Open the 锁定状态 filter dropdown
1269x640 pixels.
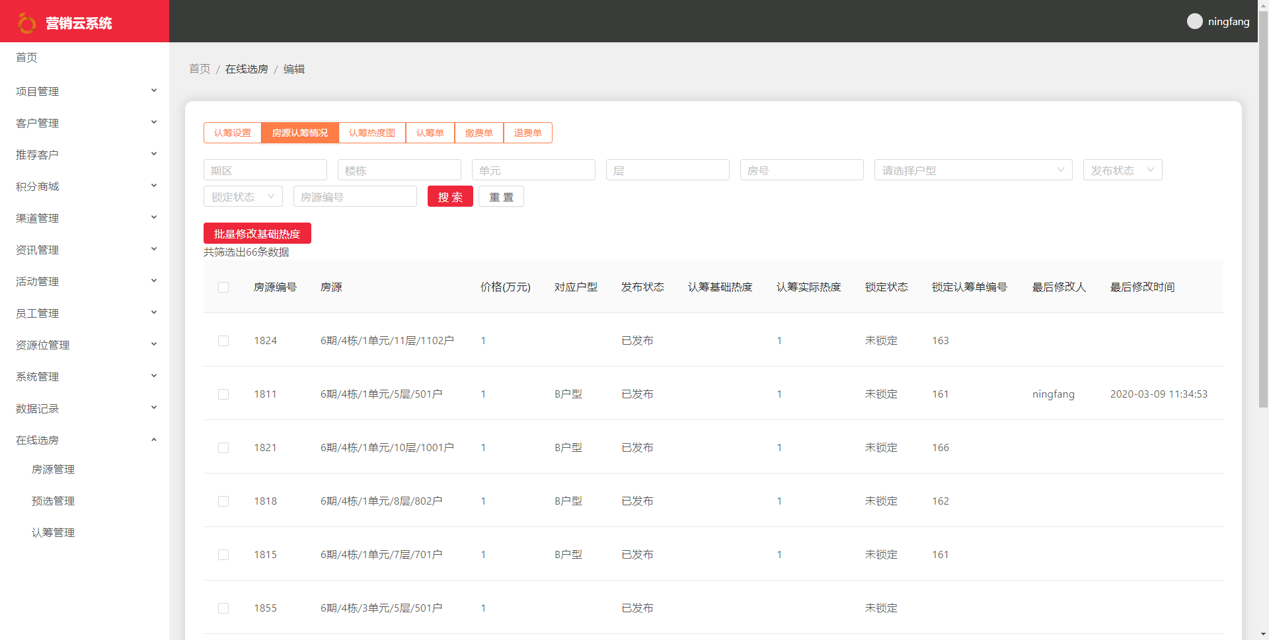[243, 197]
